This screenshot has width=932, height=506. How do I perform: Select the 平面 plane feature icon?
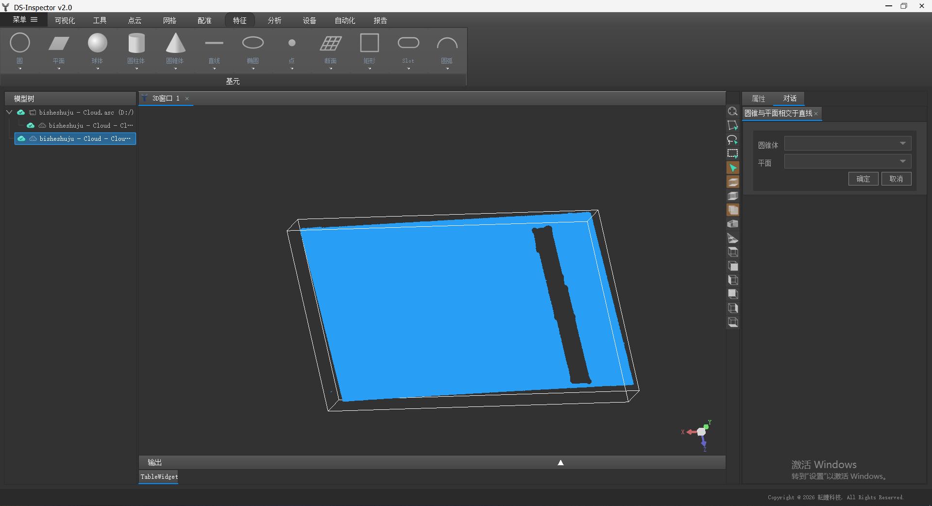tap(59, 43)
